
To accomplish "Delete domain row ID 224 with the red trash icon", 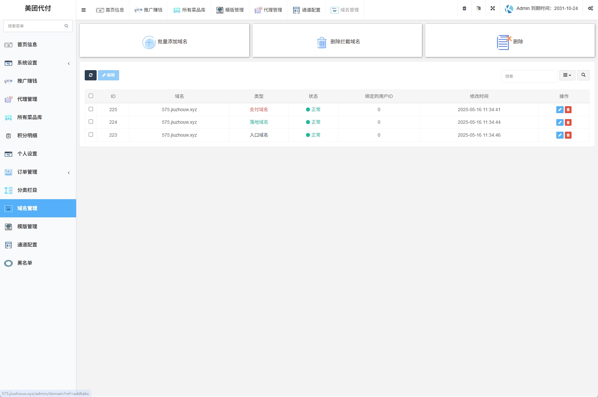I will (x=568, y=122).
